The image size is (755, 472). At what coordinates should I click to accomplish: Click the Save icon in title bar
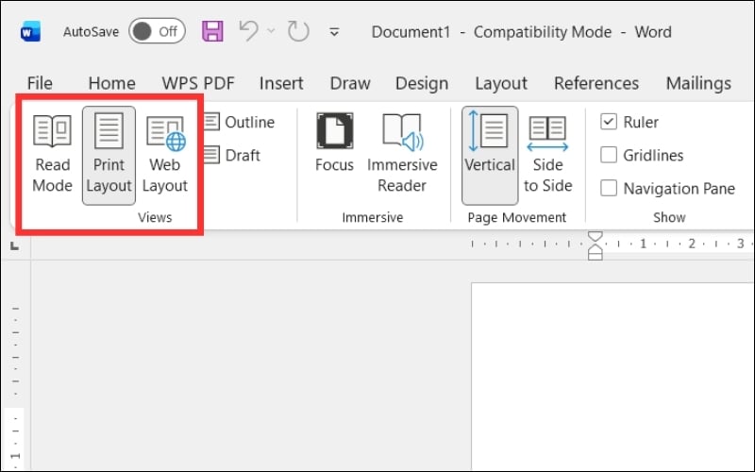(x=213, y=31)
